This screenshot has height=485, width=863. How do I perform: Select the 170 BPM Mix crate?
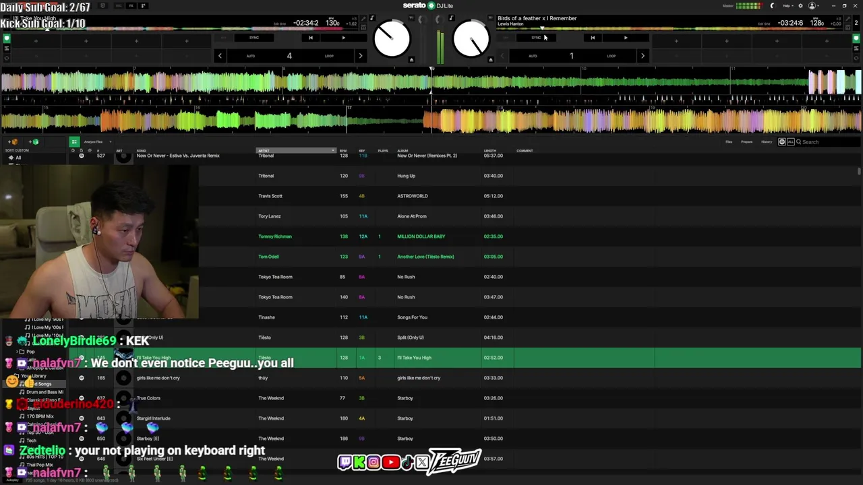pyautogui.click(x=40, y=416)
